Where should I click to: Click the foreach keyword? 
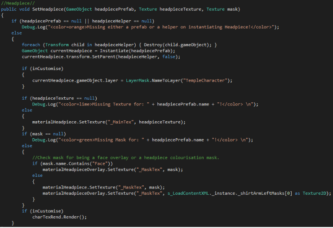coord(31,45)
